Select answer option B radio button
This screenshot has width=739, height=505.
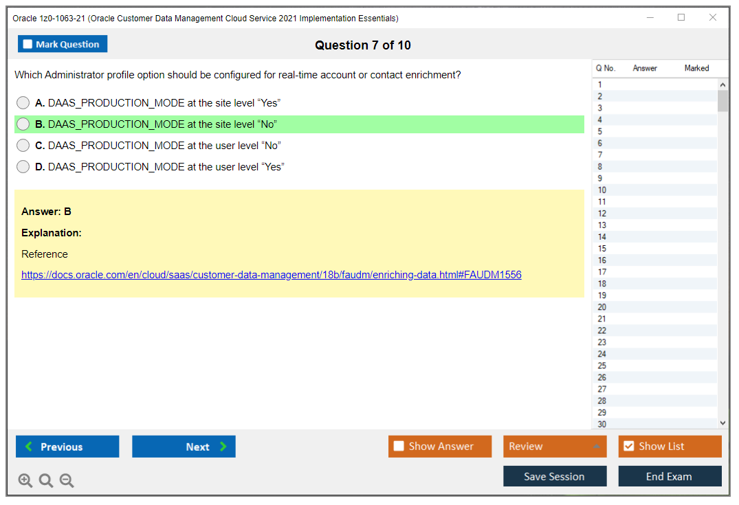tap(23, 124)
